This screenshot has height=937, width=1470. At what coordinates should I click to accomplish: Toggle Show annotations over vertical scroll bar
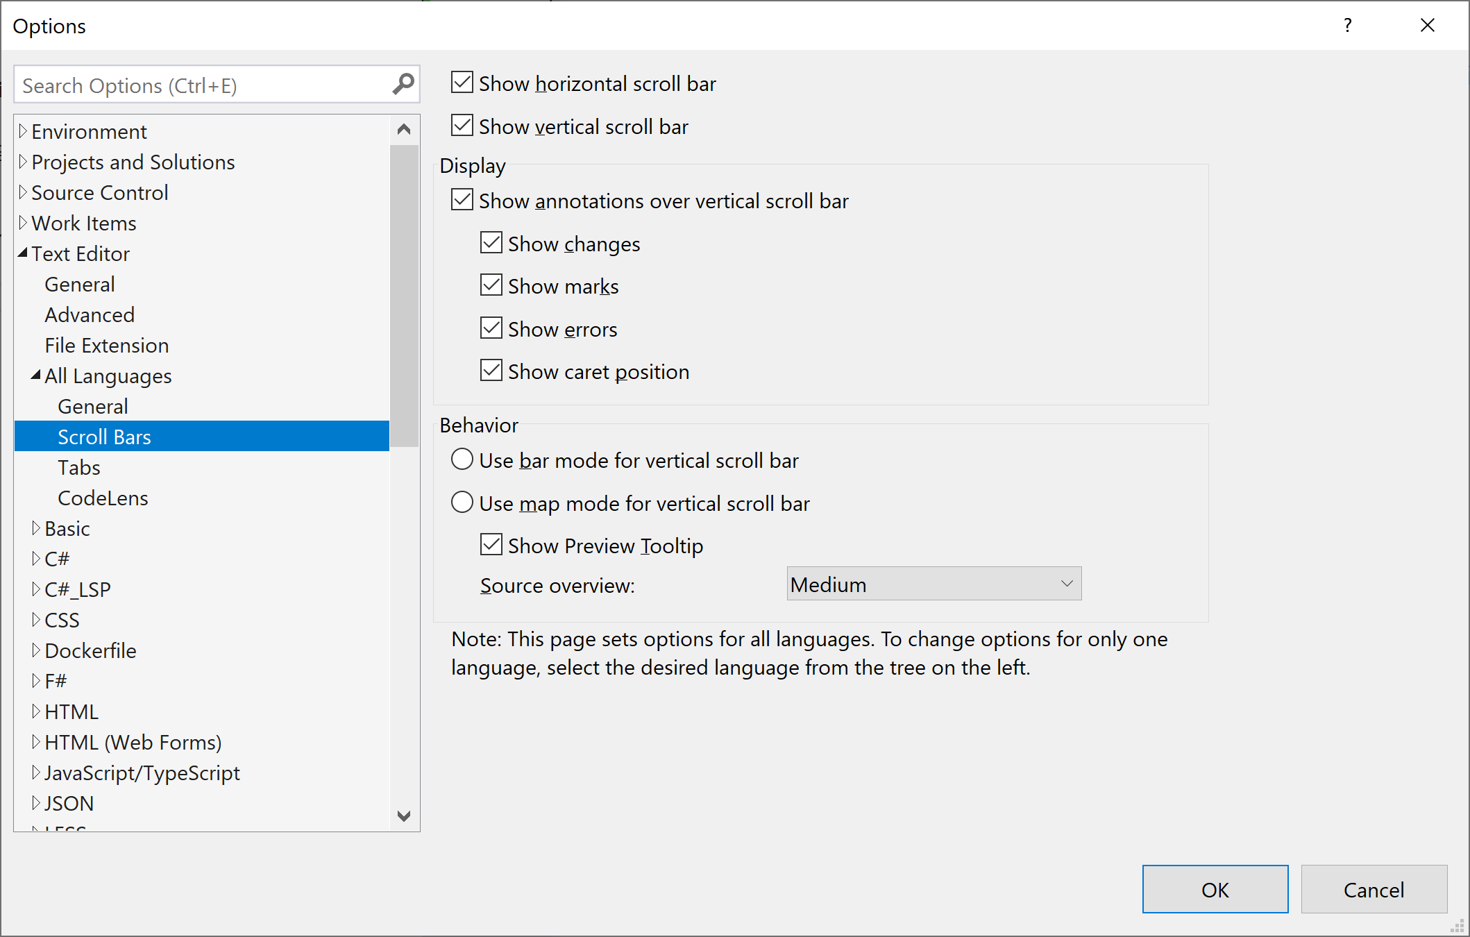tap(462, 200)
